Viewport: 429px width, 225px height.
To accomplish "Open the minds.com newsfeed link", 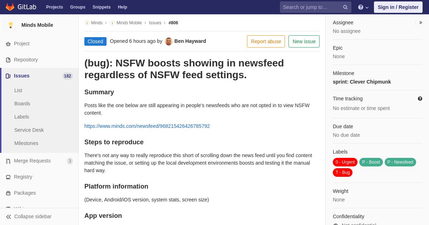I will pos(147,126).
